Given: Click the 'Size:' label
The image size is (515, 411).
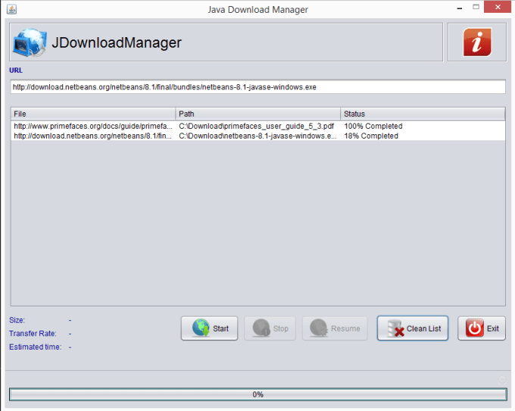Looking at the screenshot, I should point(17,320).
